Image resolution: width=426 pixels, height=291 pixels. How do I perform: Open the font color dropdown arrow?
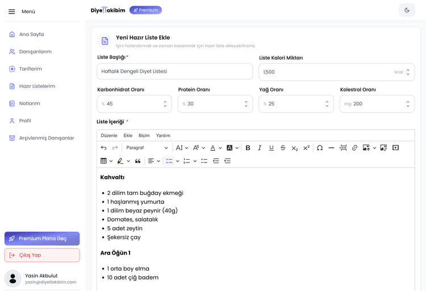point(220,148)
